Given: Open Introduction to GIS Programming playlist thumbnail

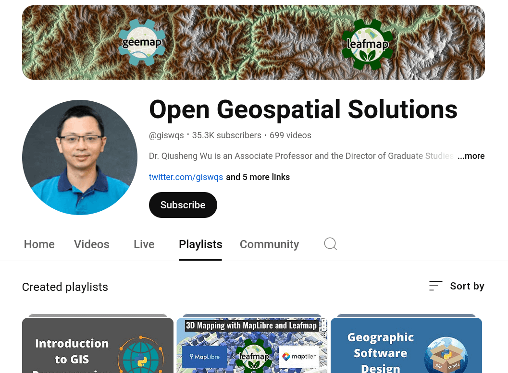Looking at the screenshot, I should click(98, 345).
